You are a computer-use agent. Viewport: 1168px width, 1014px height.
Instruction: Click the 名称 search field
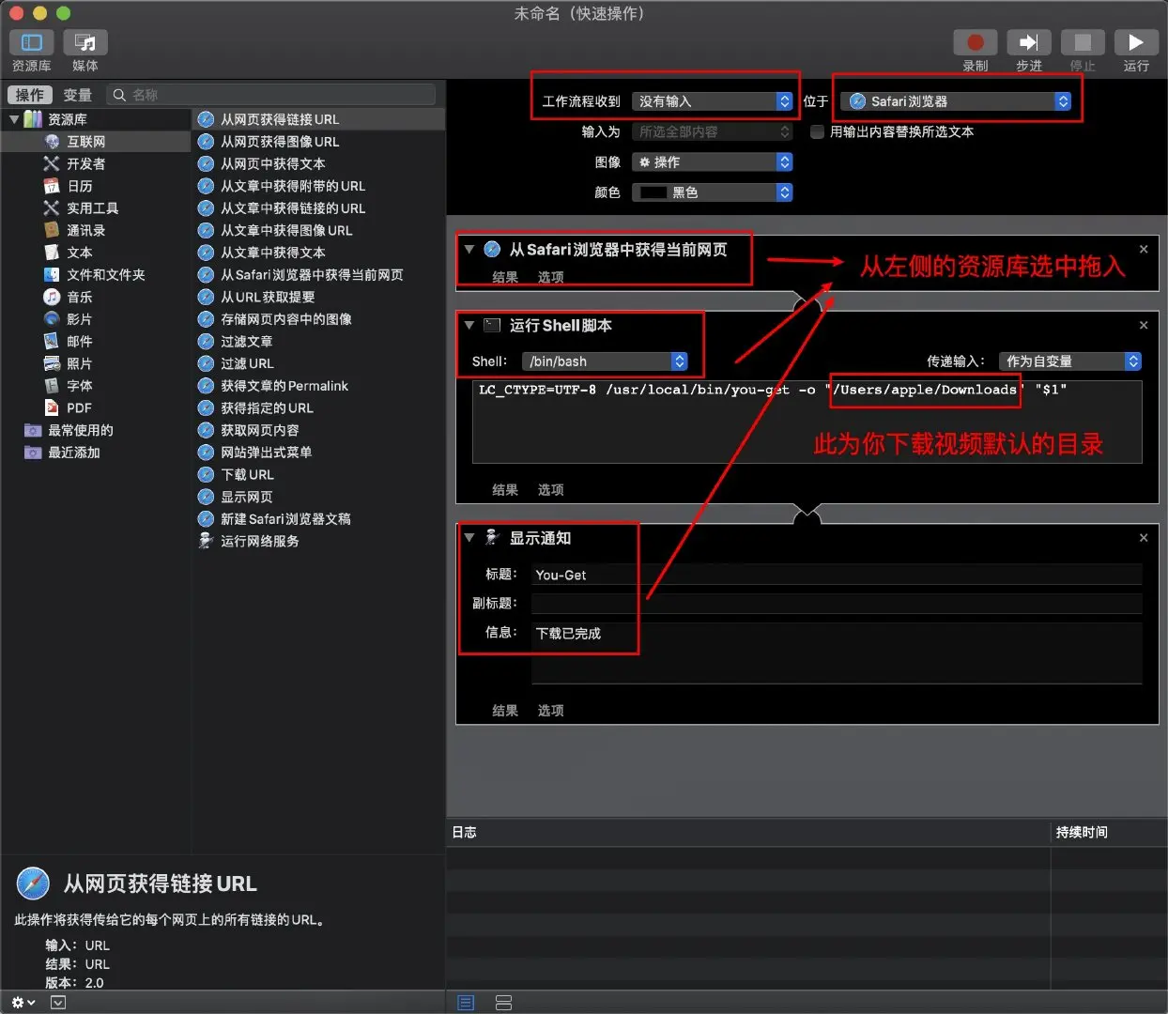tap(271, 95)
